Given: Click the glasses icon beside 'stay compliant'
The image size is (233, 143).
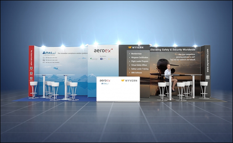Looking at the screenshot, I should click(44, 62).
